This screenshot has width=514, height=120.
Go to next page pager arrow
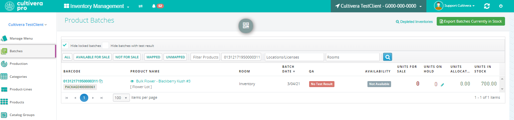[x=93, y=98]
